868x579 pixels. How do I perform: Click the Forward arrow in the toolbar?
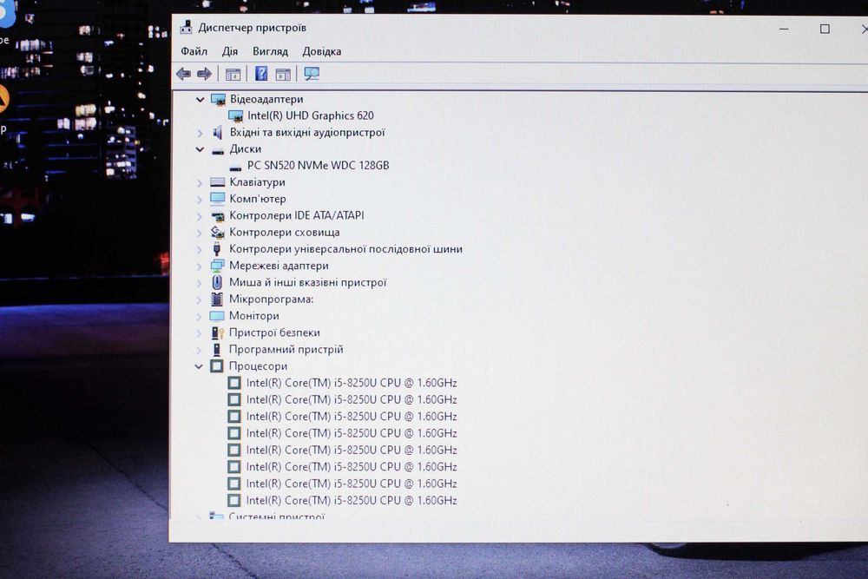204,74
